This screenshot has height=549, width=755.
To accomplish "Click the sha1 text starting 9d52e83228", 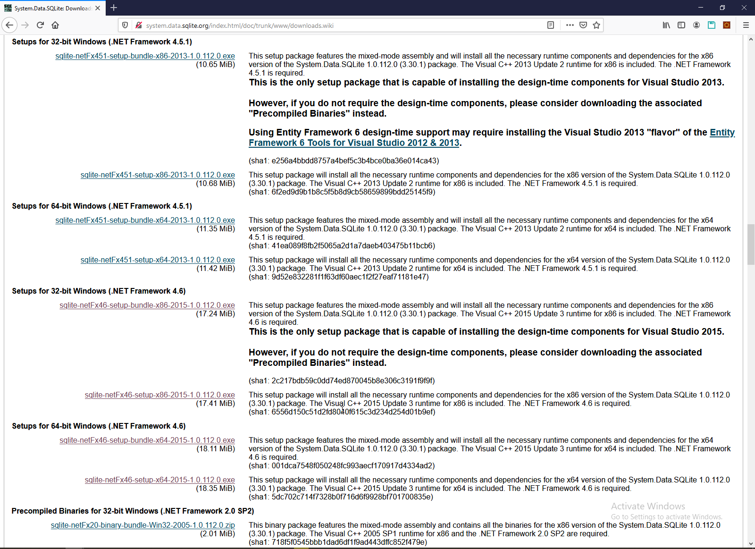I will tap(339, 277).
